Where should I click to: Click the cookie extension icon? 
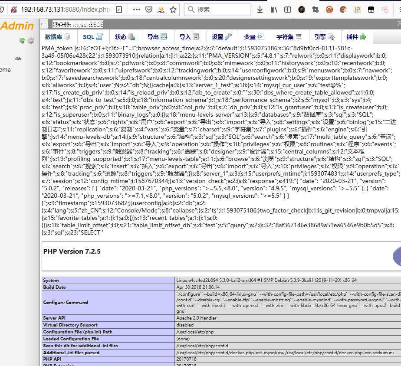coord(343,10)
